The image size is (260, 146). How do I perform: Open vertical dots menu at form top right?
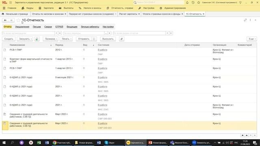[250, 20]
